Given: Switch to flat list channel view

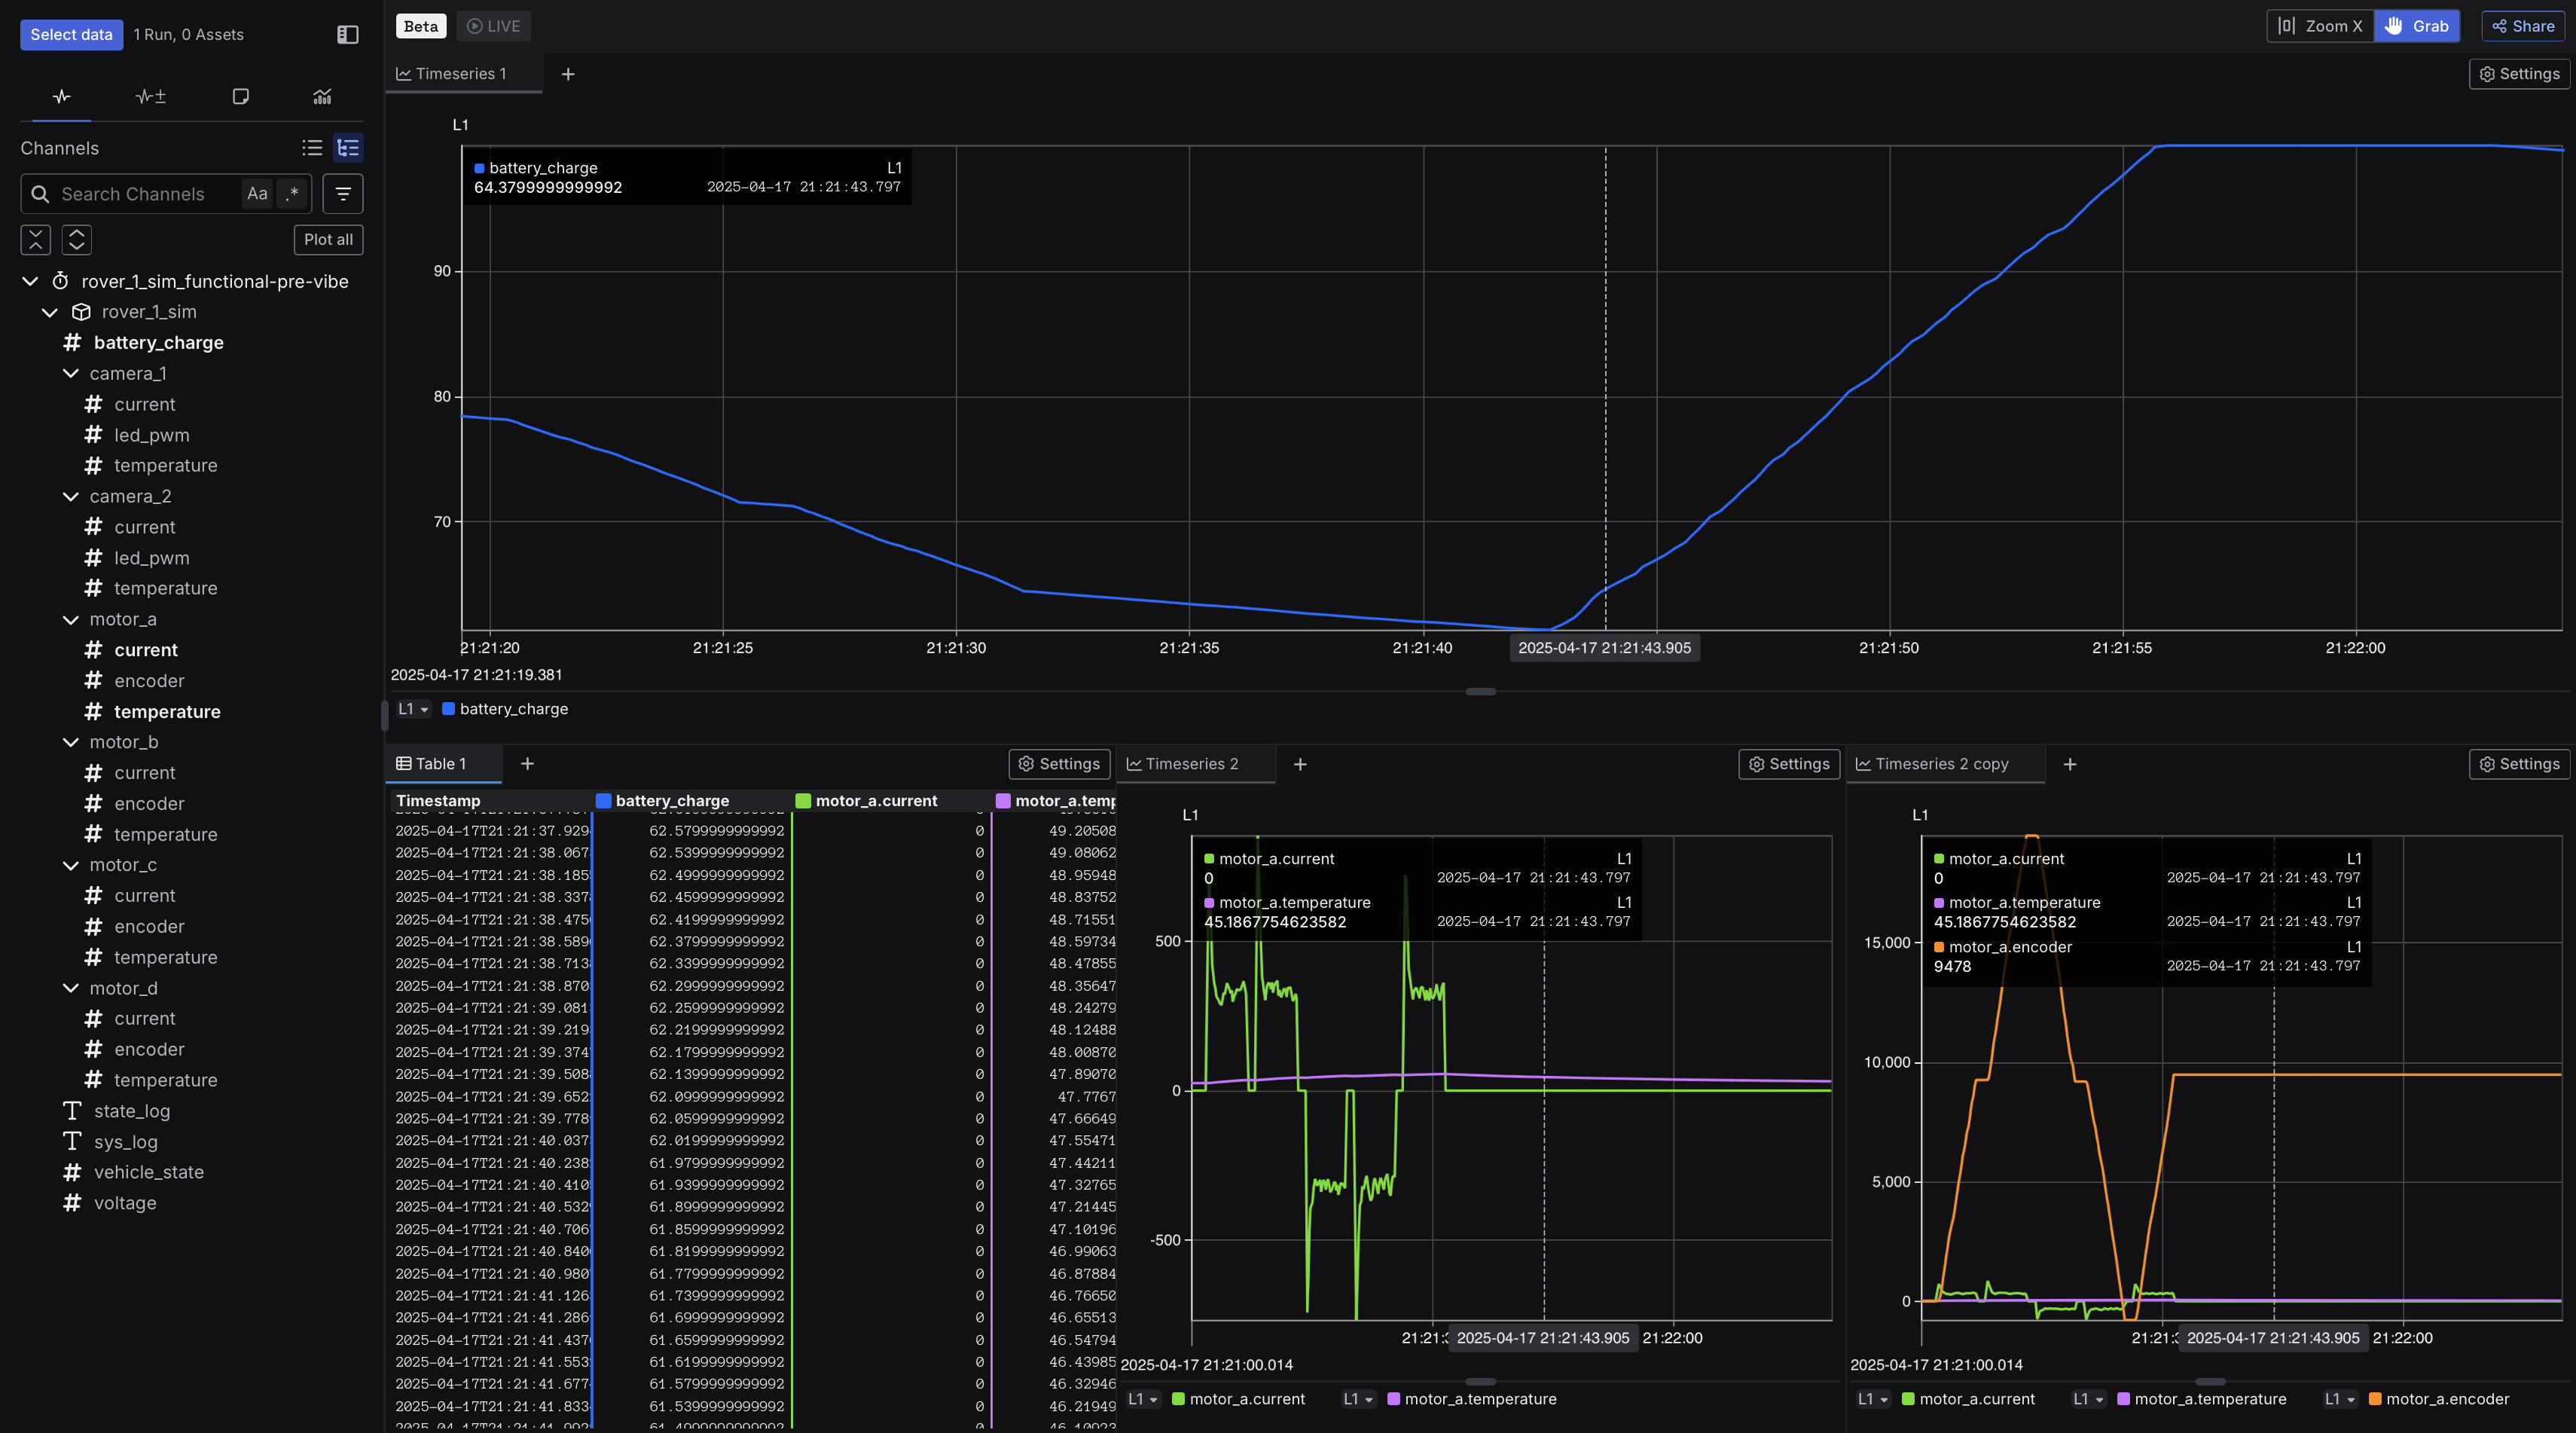Looking at the screenshot, I should point(312,148).
